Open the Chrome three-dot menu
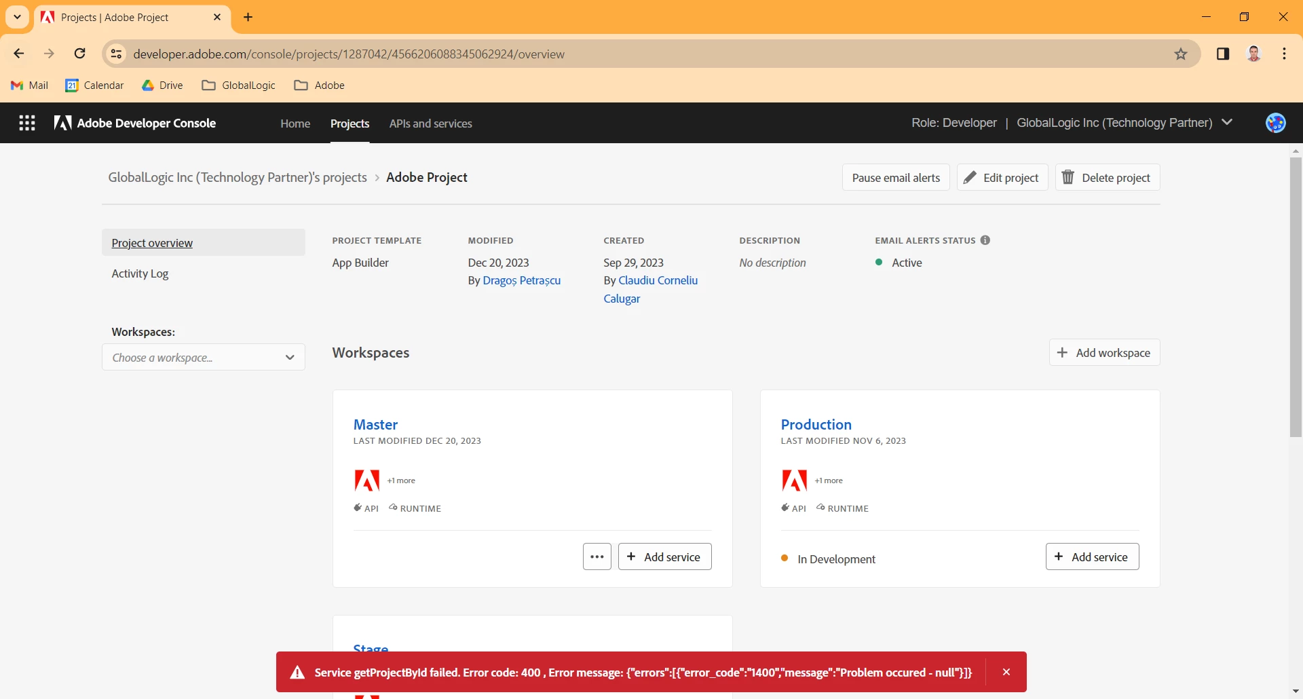The width and height of the screenshot is (1303, 699). pyautogui.click(x=1285, y=54)
